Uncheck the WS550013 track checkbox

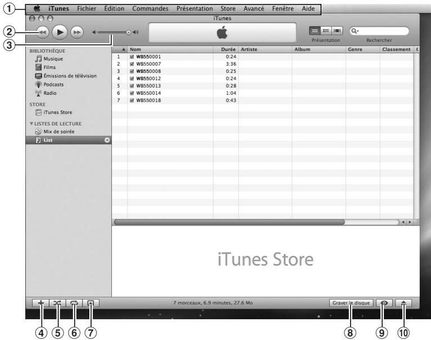click(131, 86)
